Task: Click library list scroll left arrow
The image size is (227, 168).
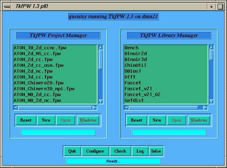Action: 126,108
